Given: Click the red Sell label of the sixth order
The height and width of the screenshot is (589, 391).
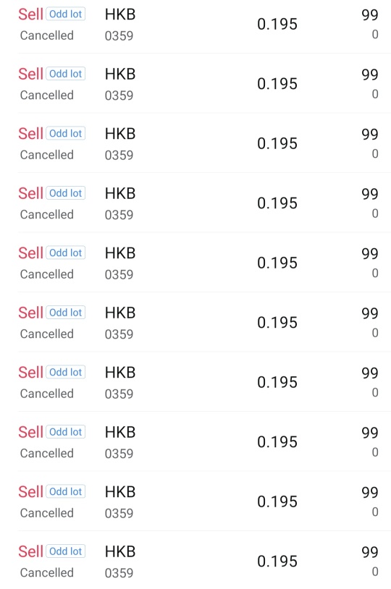Looking at the screenshot, I should click(x=31, y=313).
